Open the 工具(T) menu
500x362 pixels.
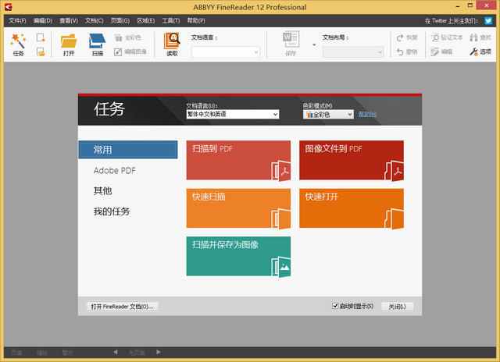pos(171,21)
